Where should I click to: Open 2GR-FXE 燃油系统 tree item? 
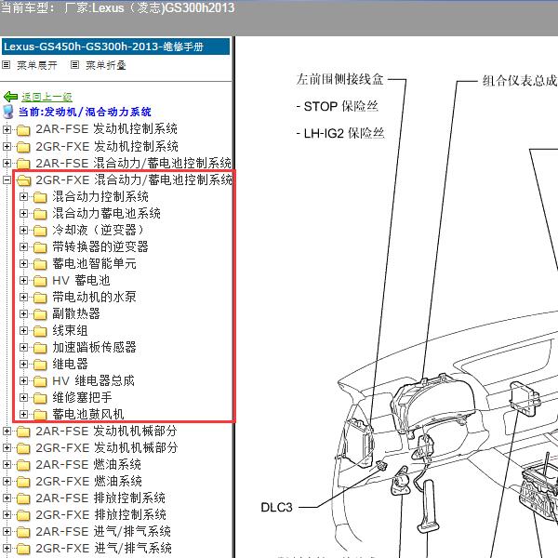click(x=88, y=481)
